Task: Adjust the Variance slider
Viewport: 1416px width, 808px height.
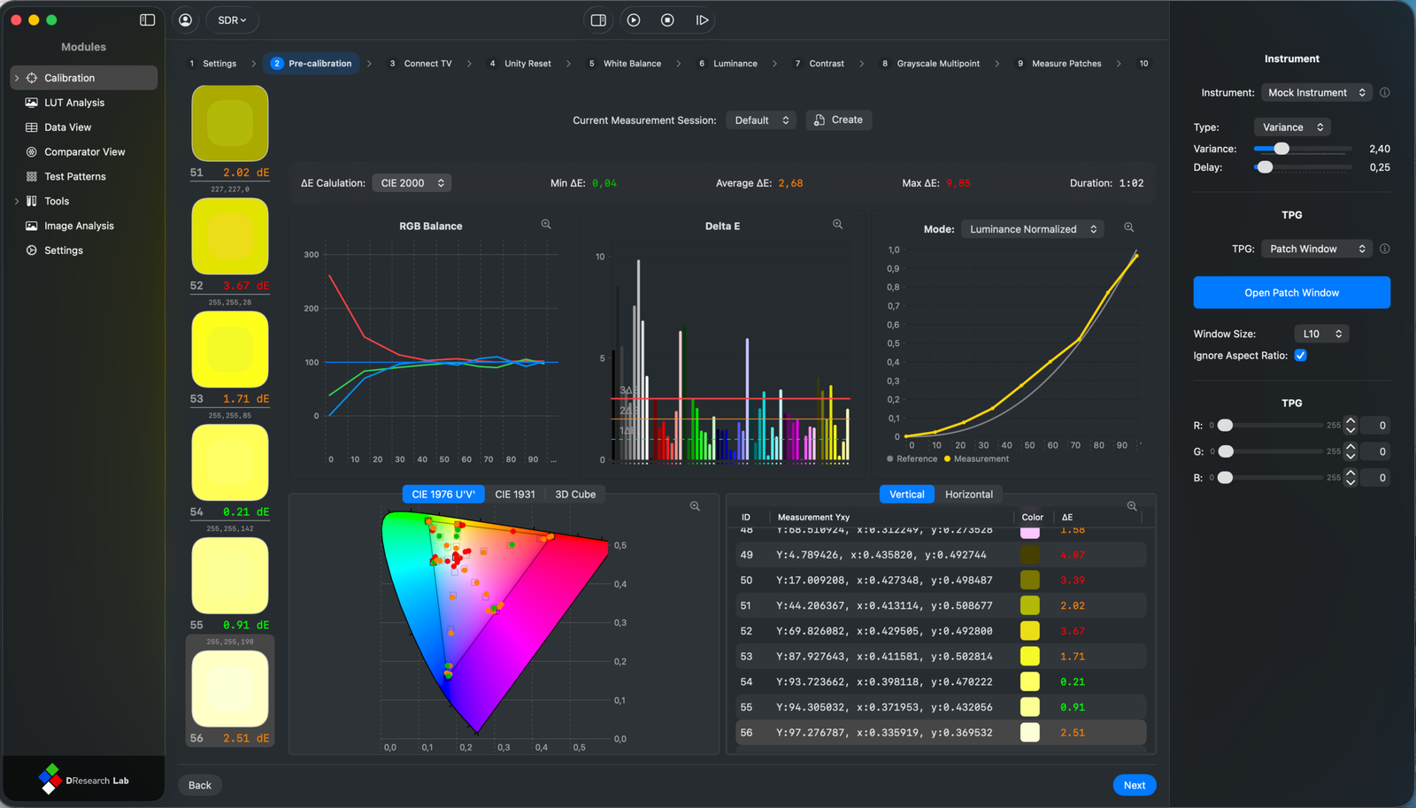Action: coord(1281,149)
